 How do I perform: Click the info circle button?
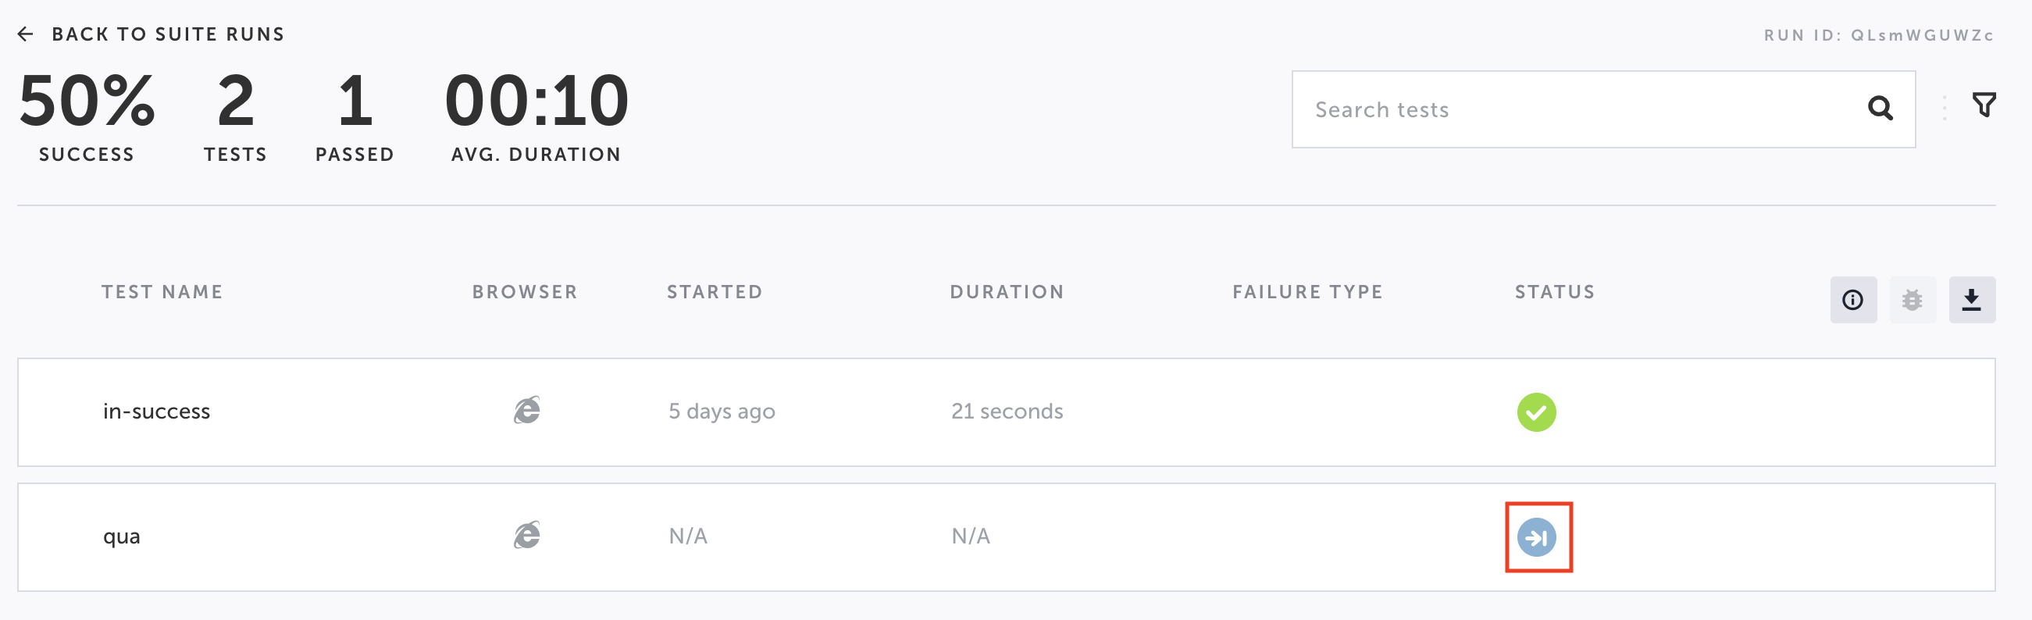click(x=1852, y=300)
